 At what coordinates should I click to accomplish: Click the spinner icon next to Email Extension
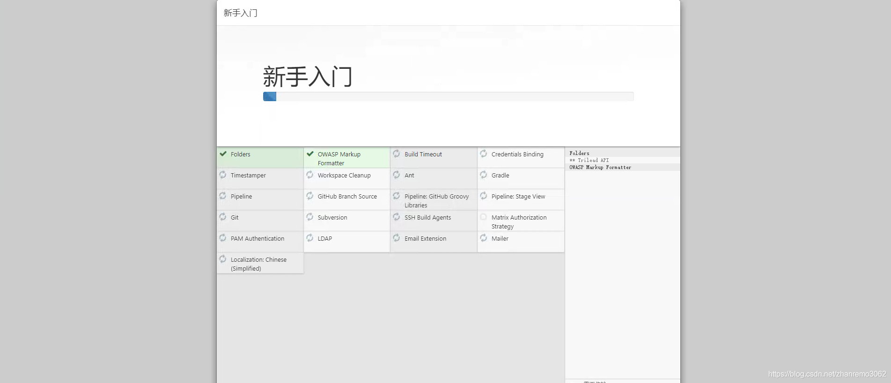pyautogui.click(x=397, y=238)
